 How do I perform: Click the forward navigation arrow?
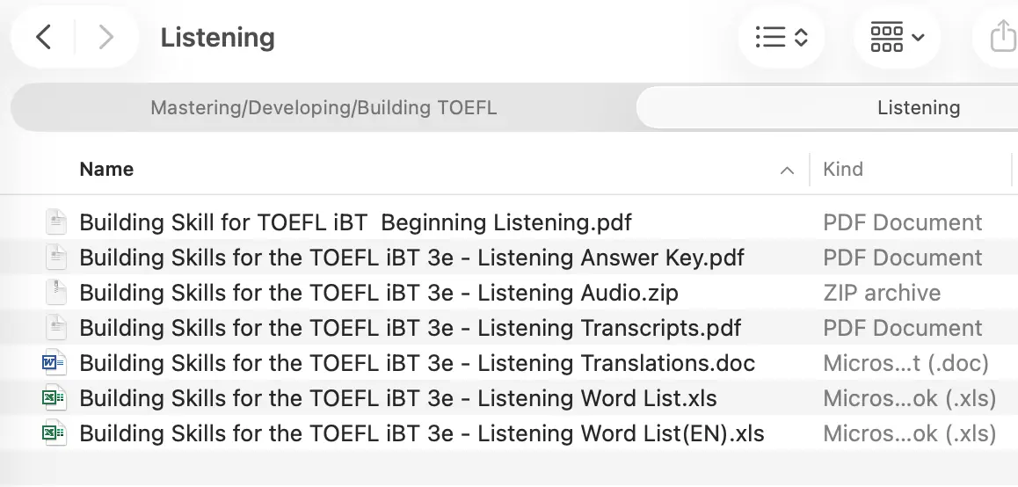[105, 37]
